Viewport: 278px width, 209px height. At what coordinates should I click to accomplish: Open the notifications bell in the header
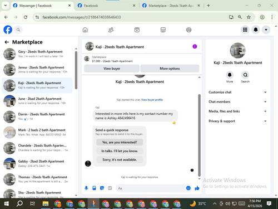coord(256,30)
